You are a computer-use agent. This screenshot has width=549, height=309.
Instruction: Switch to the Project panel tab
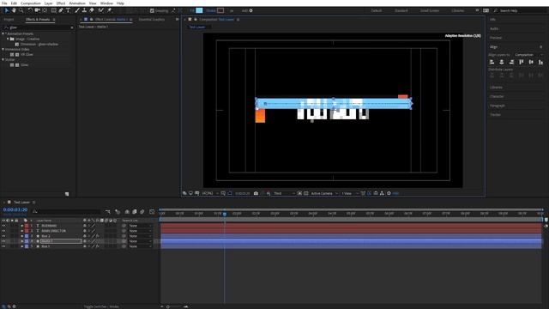[9, 20]
